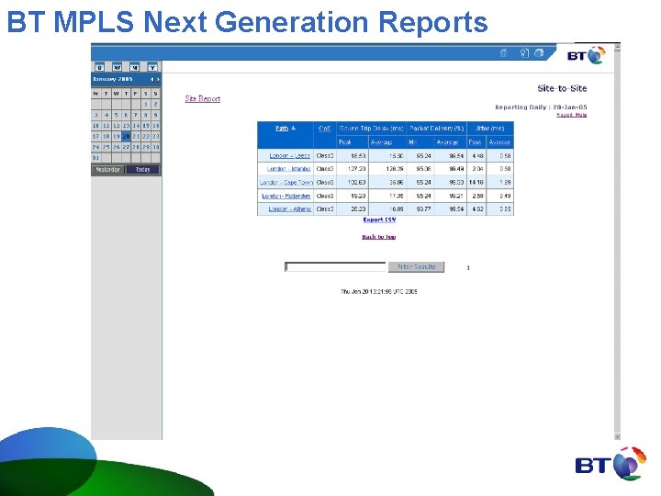Click the help document icon in header
The image size is (661, 496).
click(x=524, y=53)
